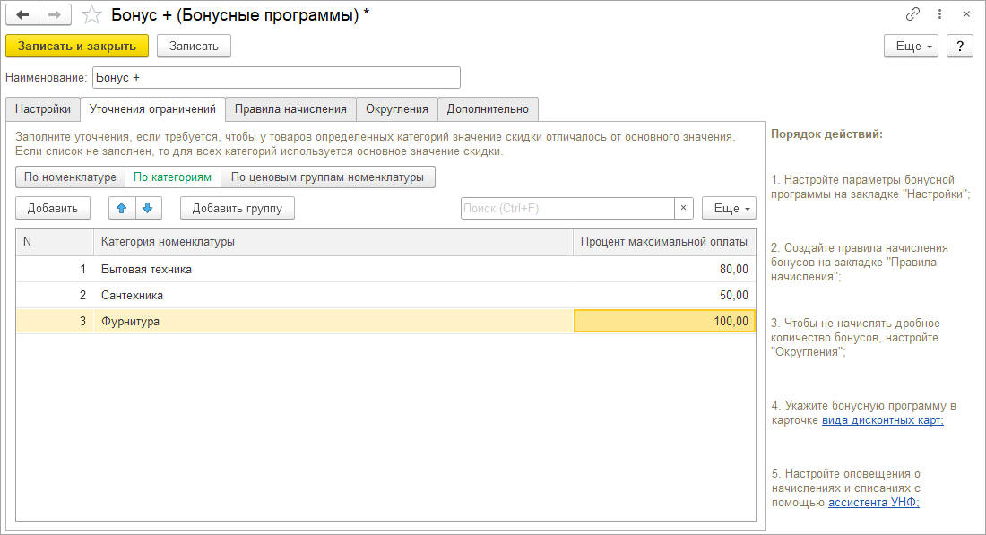
Task: Switch to the По номенклатуре view
Action: [70, 177]
